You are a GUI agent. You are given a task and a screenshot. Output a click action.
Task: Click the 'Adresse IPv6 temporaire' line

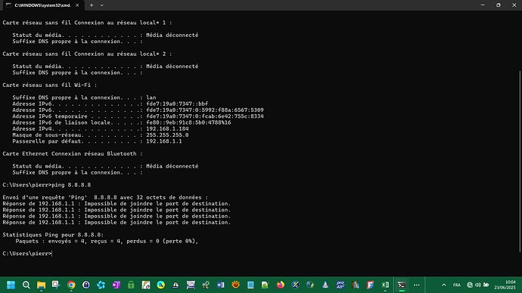(x=138, y=116)
